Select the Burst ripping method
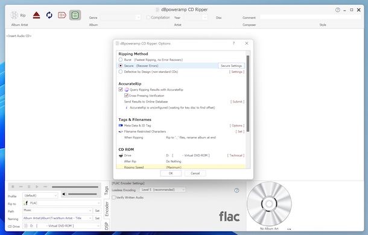Screen dimensions: 368x235 point(121,60)
